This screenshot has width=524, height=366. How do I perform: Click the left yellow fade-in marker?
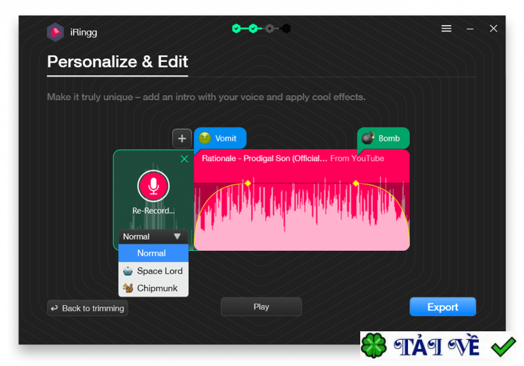(248, 183)
